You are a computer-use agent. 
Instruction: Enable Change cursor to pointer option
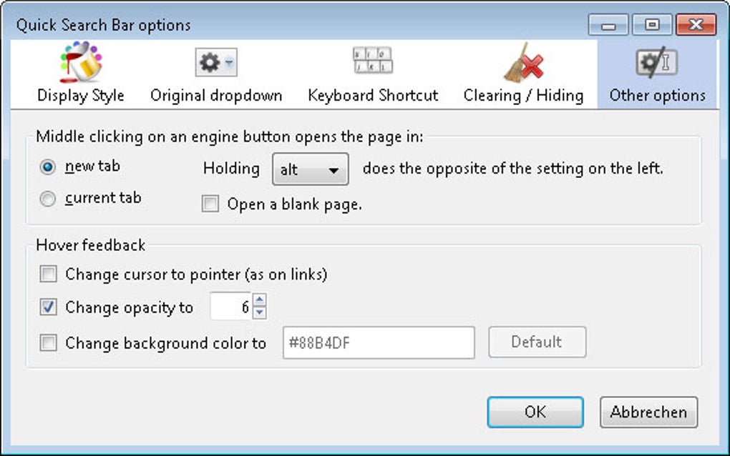(48, 274)
